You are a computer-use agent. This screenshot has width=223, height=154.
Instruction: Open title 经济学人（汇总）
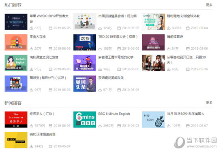coord(42,114)
